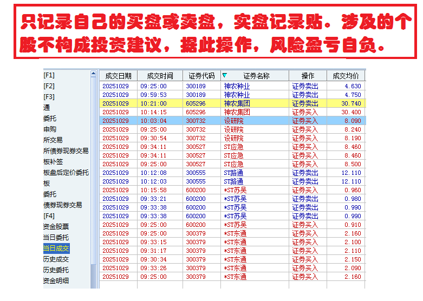Select 板补签 in the left menu
Screen dimensions: 423x301
[53, 161]
